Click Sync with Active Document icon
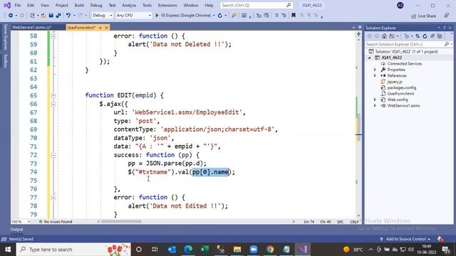This screenshot has width=456, height=256. coord(418,36)
